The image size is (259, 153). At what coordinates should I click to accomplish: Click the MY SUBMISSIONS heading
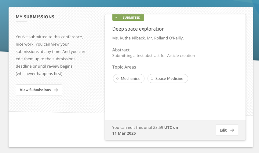35,17
